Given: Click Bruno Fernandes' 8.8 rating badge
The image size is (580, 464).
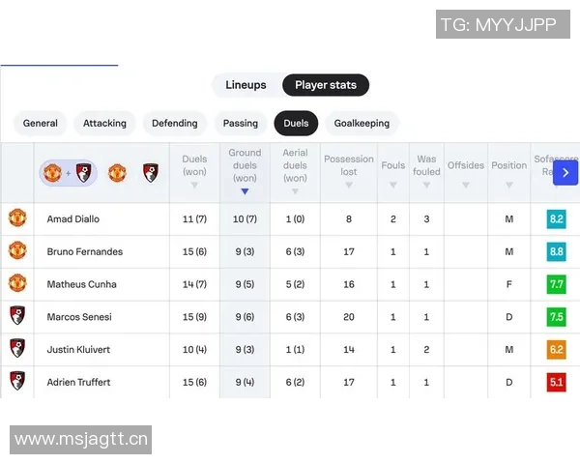Looking at the screenshot, I should tap(556, 251).
